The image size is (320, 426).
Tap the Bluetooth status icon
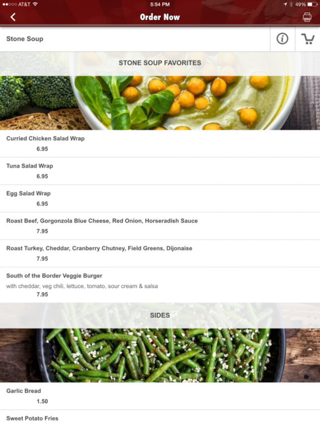coord(291,4)
